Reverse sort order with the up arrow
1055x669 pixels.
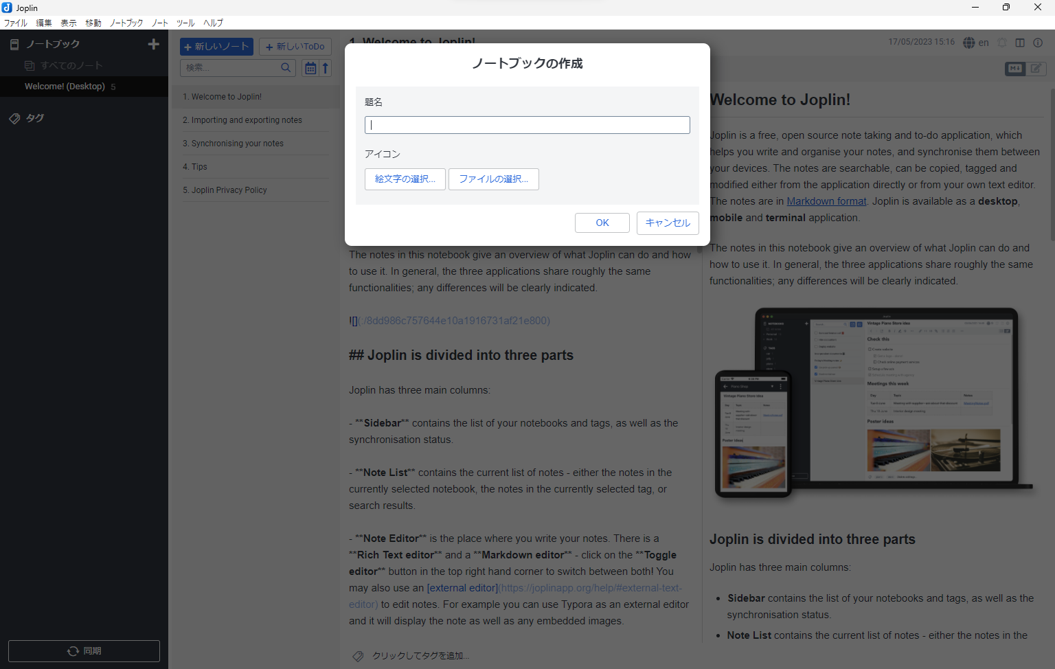tap(326, 68)
